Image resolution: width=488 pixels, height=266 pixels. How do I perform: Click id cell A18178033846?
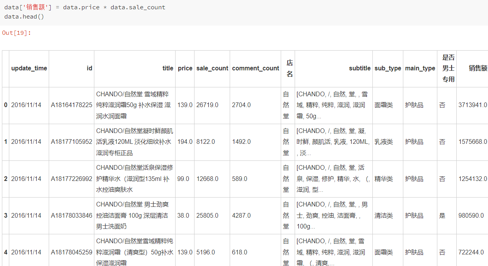point(72,215)
